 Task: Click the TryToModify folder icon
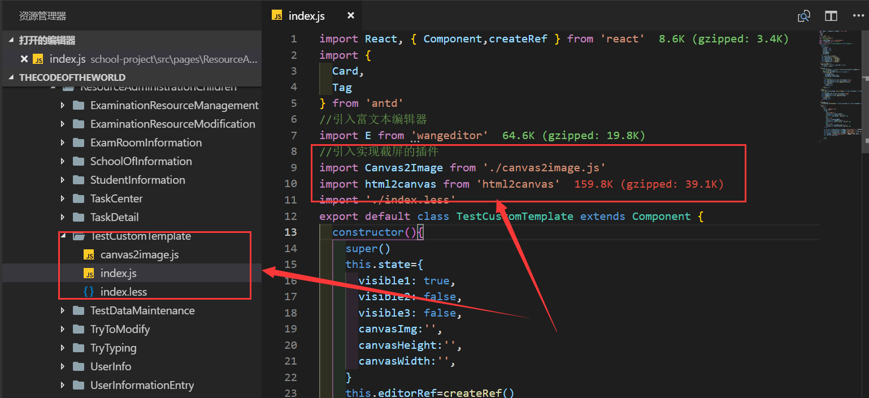tap(79, 330)
